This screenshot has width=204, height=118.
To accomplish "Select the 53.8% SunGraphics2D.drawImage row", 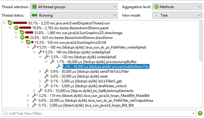I will pos(78,33).
